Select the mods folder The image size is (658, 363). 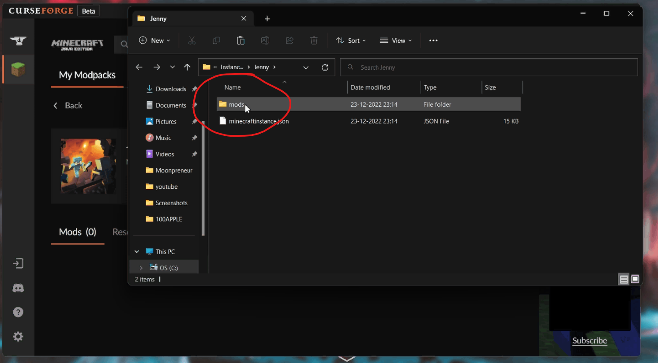coord(368,105)
